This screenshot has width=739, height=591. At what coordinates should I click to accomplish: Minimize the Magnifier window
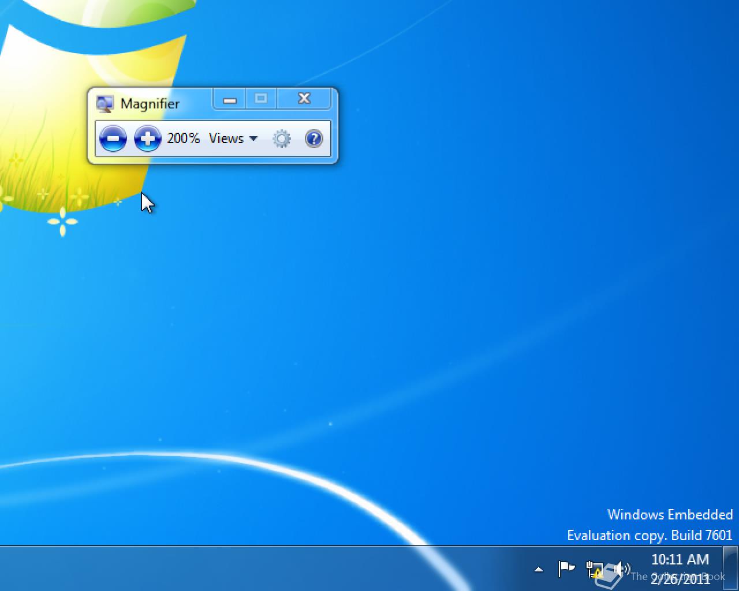coord(230,99)
